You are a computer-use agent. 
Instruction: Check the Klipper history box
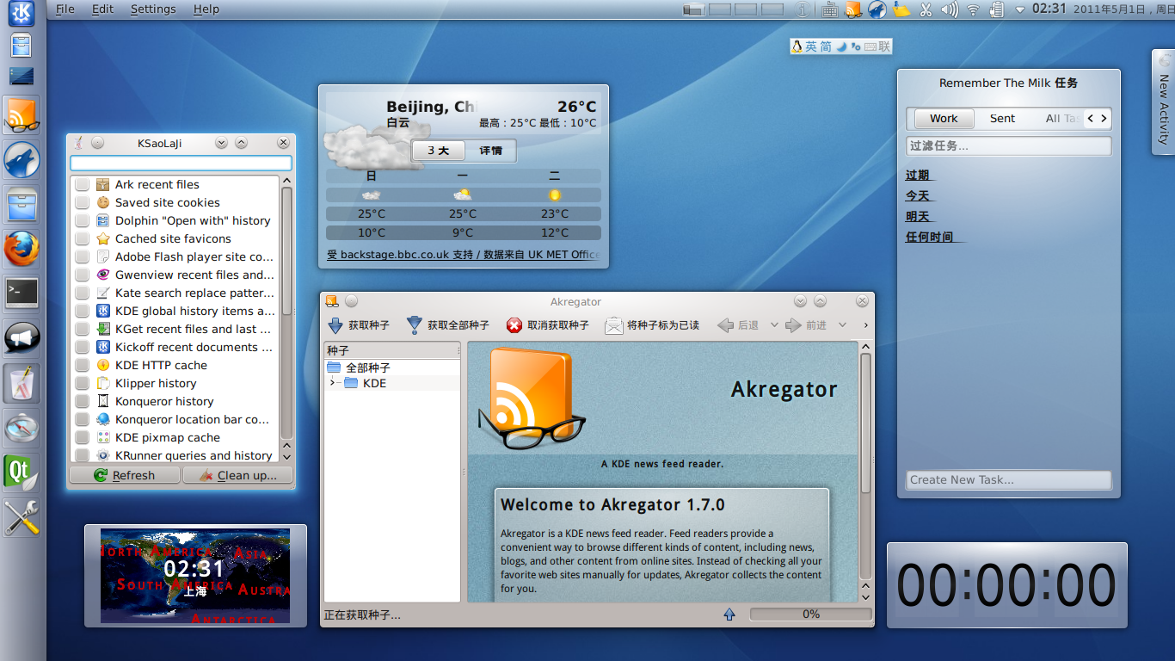coord(82,383)
